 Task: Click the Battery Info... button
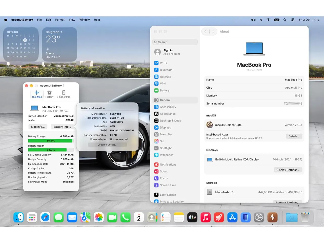62,127
